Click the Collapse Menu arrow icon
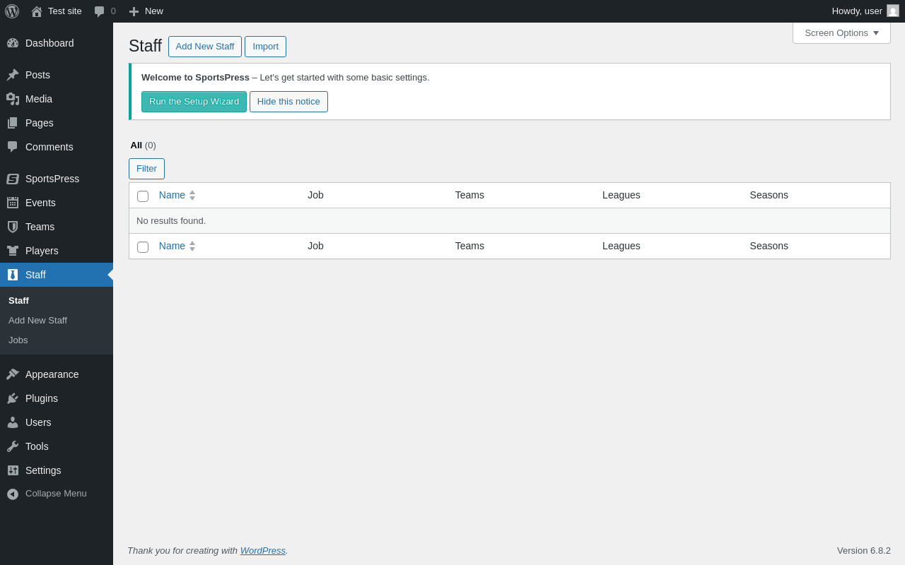This screenshot has width=905, height=565. point(13,494)
